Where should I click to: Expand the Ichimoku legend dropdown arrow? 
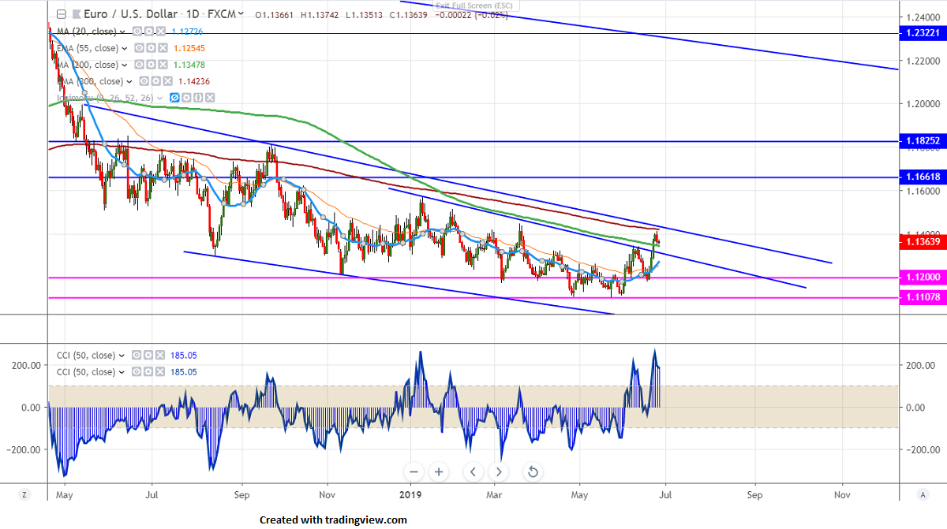pyautogui.click(x=159, y=98)
